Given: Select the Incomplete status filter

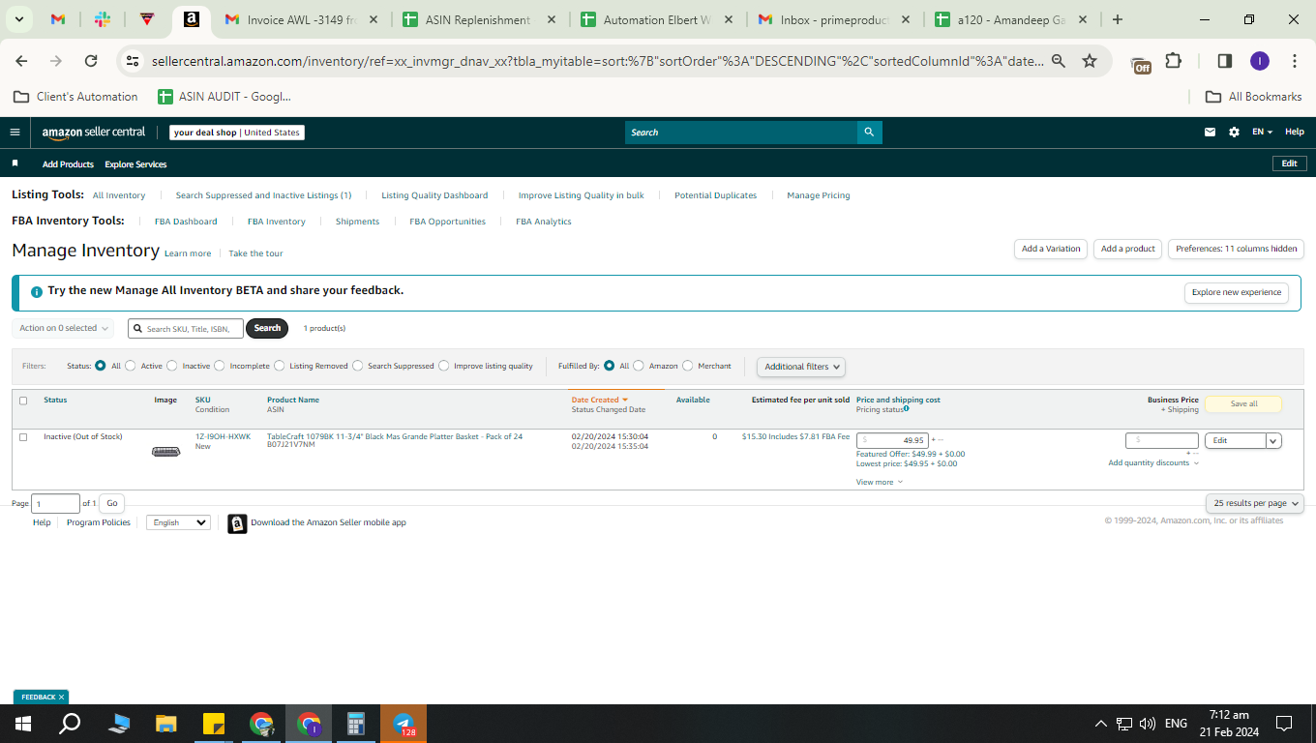Looking at the screenshot, I should click(220, 366).
